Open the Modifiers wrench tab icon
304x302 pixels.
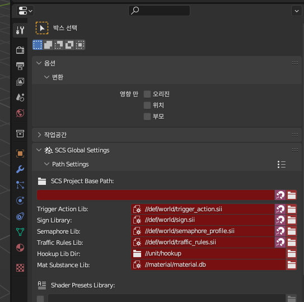click(20, 169)
